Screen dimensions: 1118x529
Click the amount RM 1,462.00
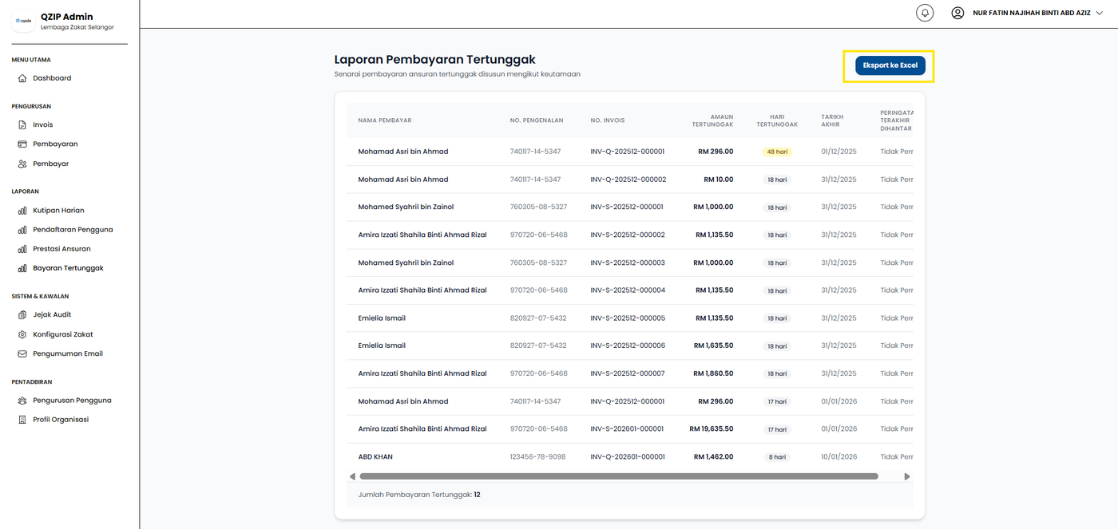[714, 457]
